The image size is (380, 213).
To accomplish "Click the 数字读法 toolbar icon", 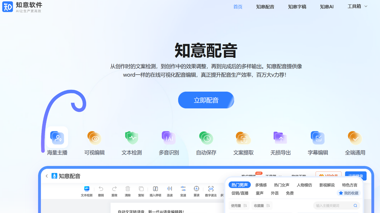I will [x=211, y=188].
